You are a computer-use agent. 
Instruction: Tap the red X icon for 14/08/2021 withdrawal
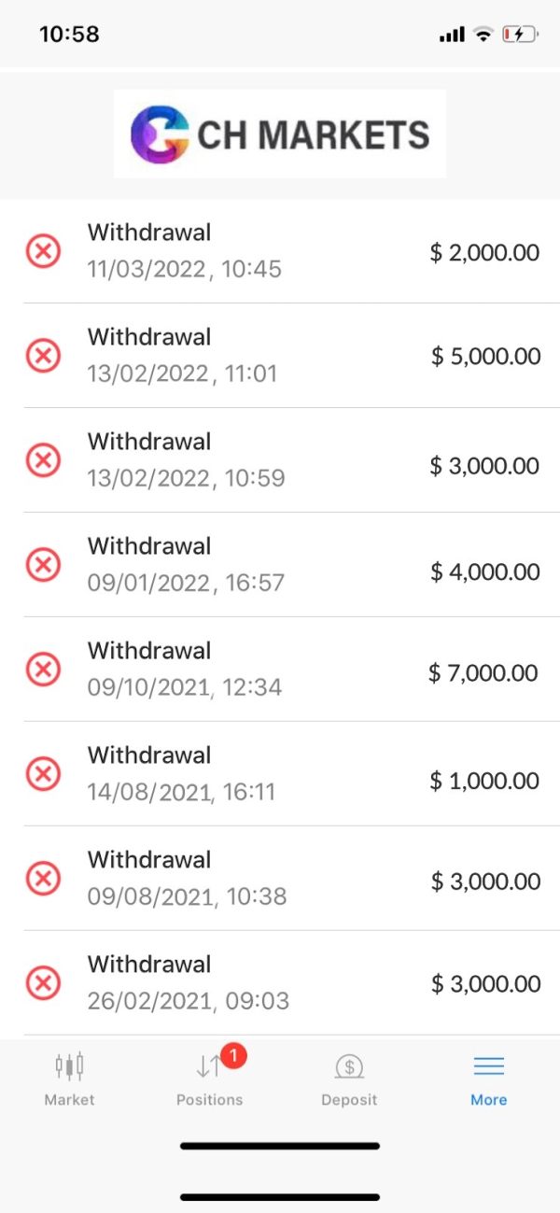(x=43, y=774)
